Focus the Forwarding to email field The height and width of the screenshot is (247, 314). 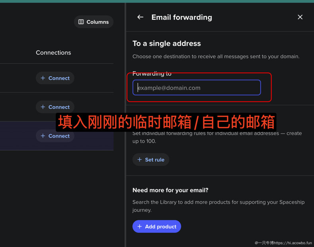[x=197, y=88]
